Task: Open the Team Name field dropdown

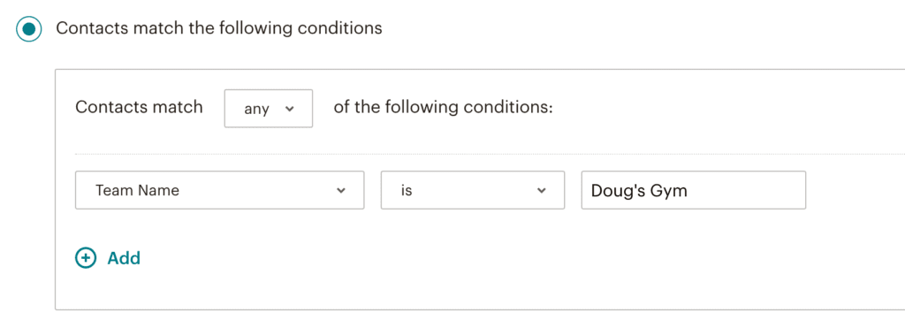Action: tap(219, 190)
